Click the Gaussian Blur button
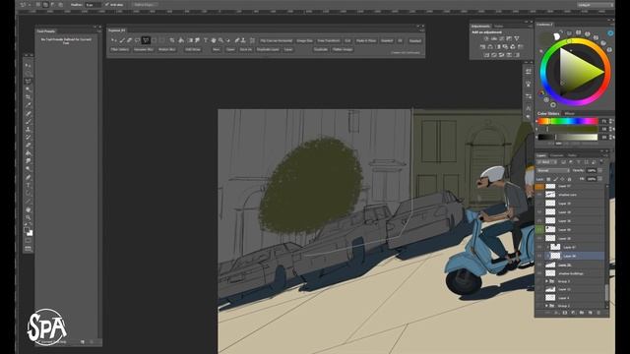630x354 pixels. (x=144, y=49)
